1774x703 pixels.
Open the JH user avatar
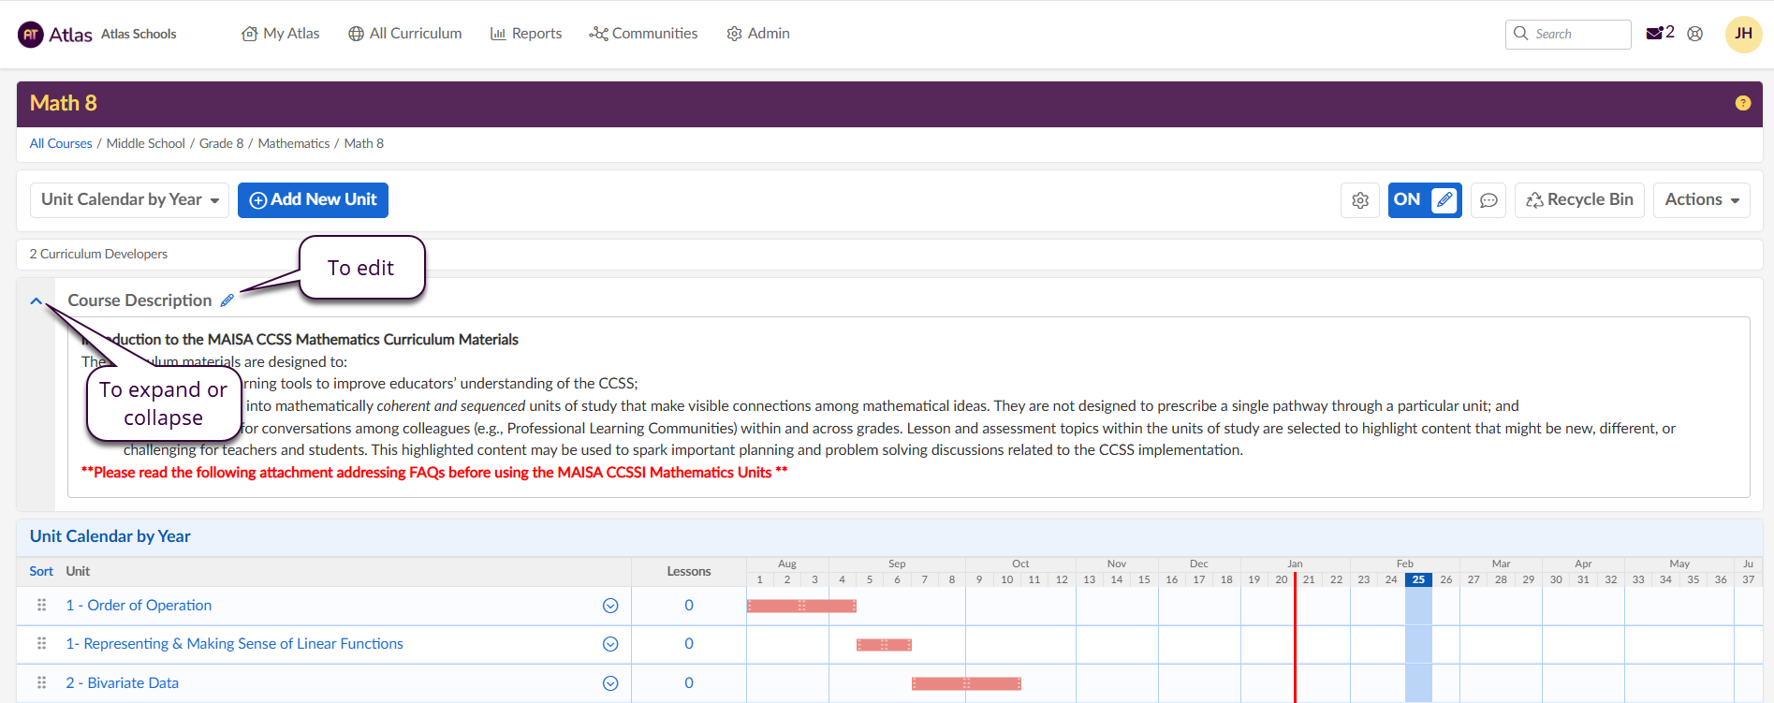point(1743,34)
